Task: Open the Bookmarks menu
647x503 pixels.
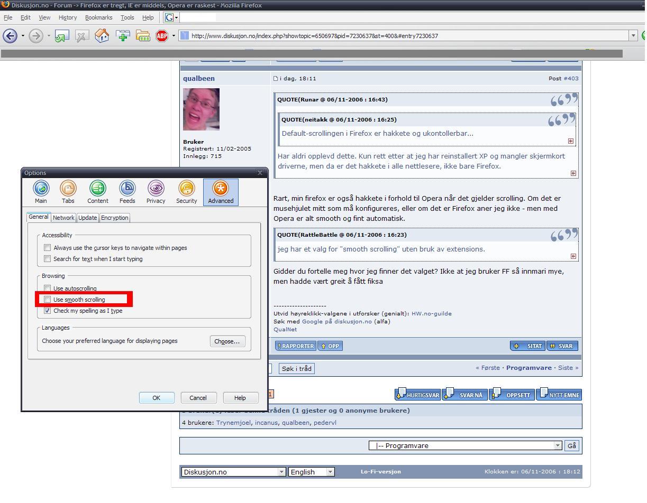Action: (x=98, y=17)
